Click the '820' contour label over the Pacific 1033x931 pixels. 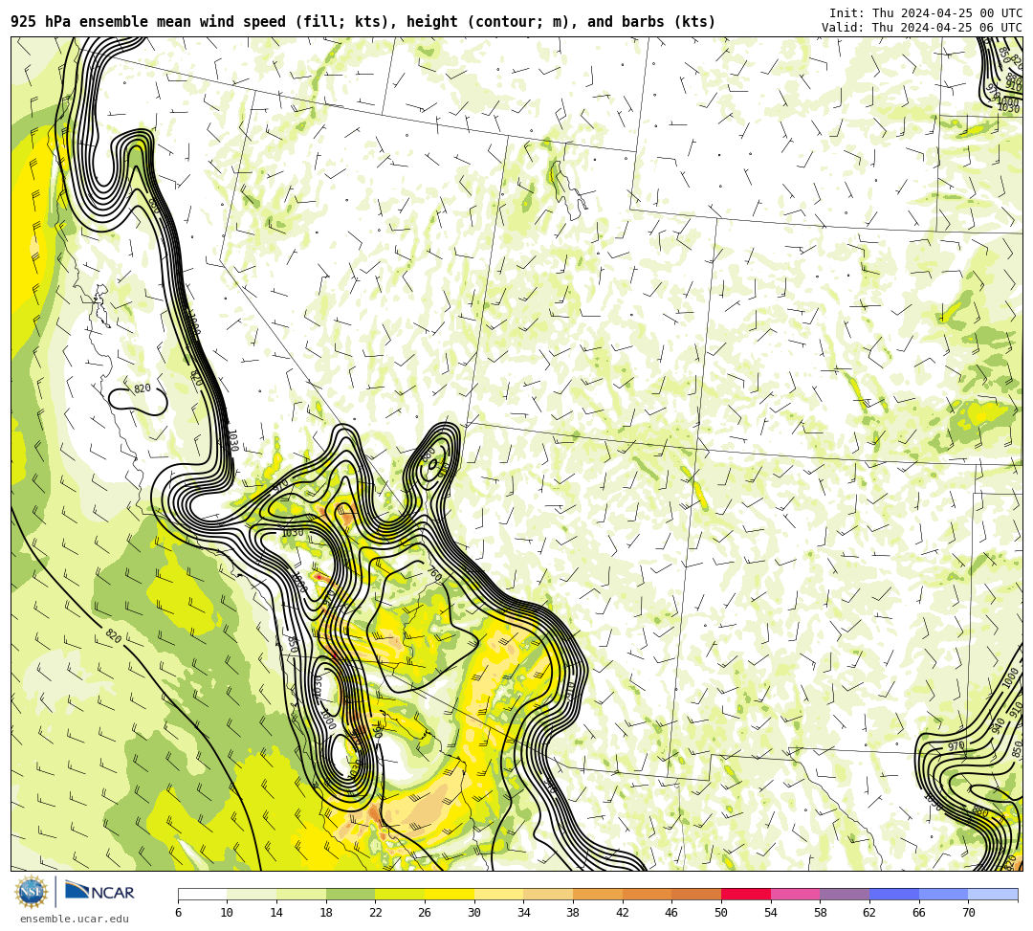113,636
